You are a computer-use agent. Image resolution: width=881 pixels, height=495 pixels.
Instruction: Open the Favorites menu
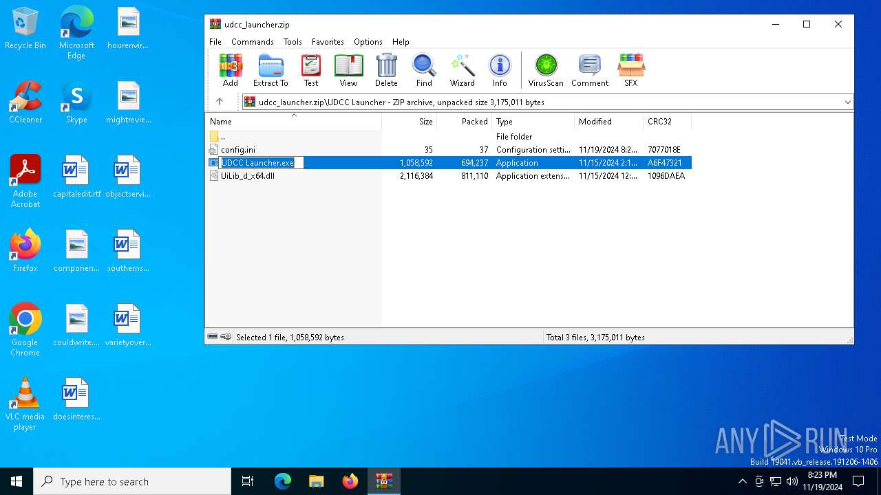tap(328, 42)
